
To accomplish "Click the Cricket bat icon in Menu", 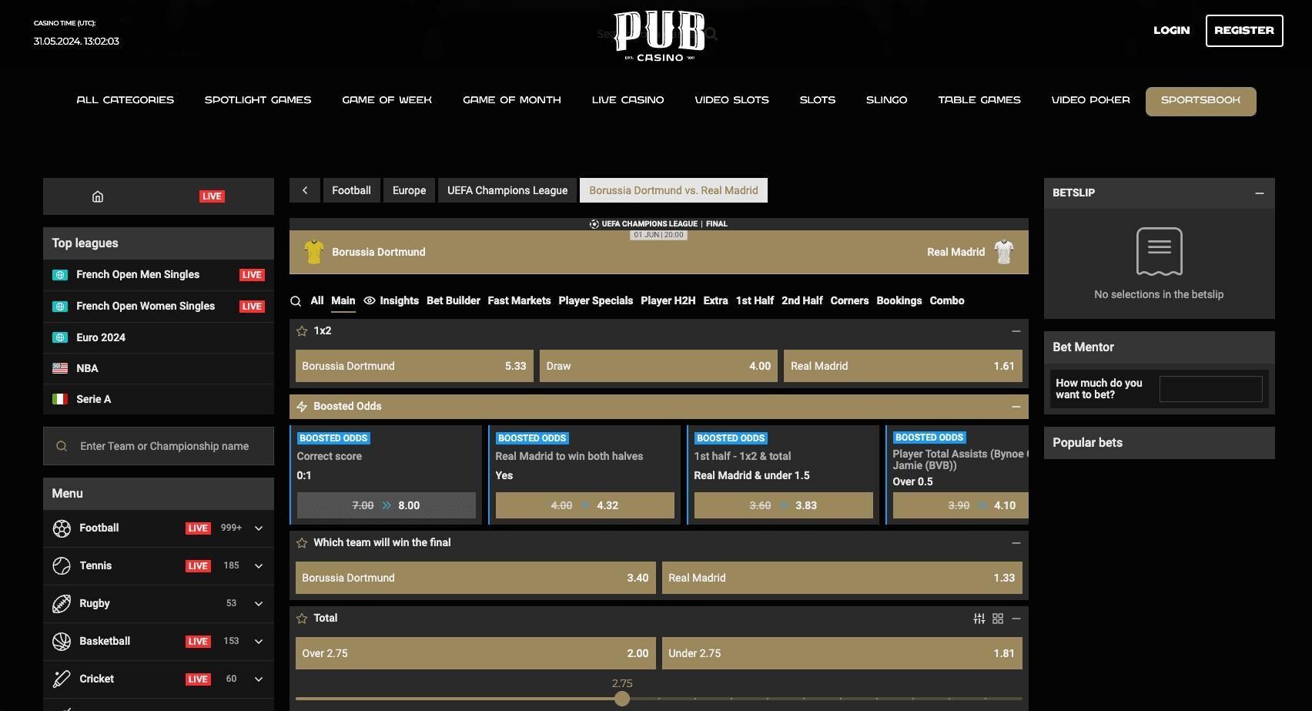I will click(62, 679).
